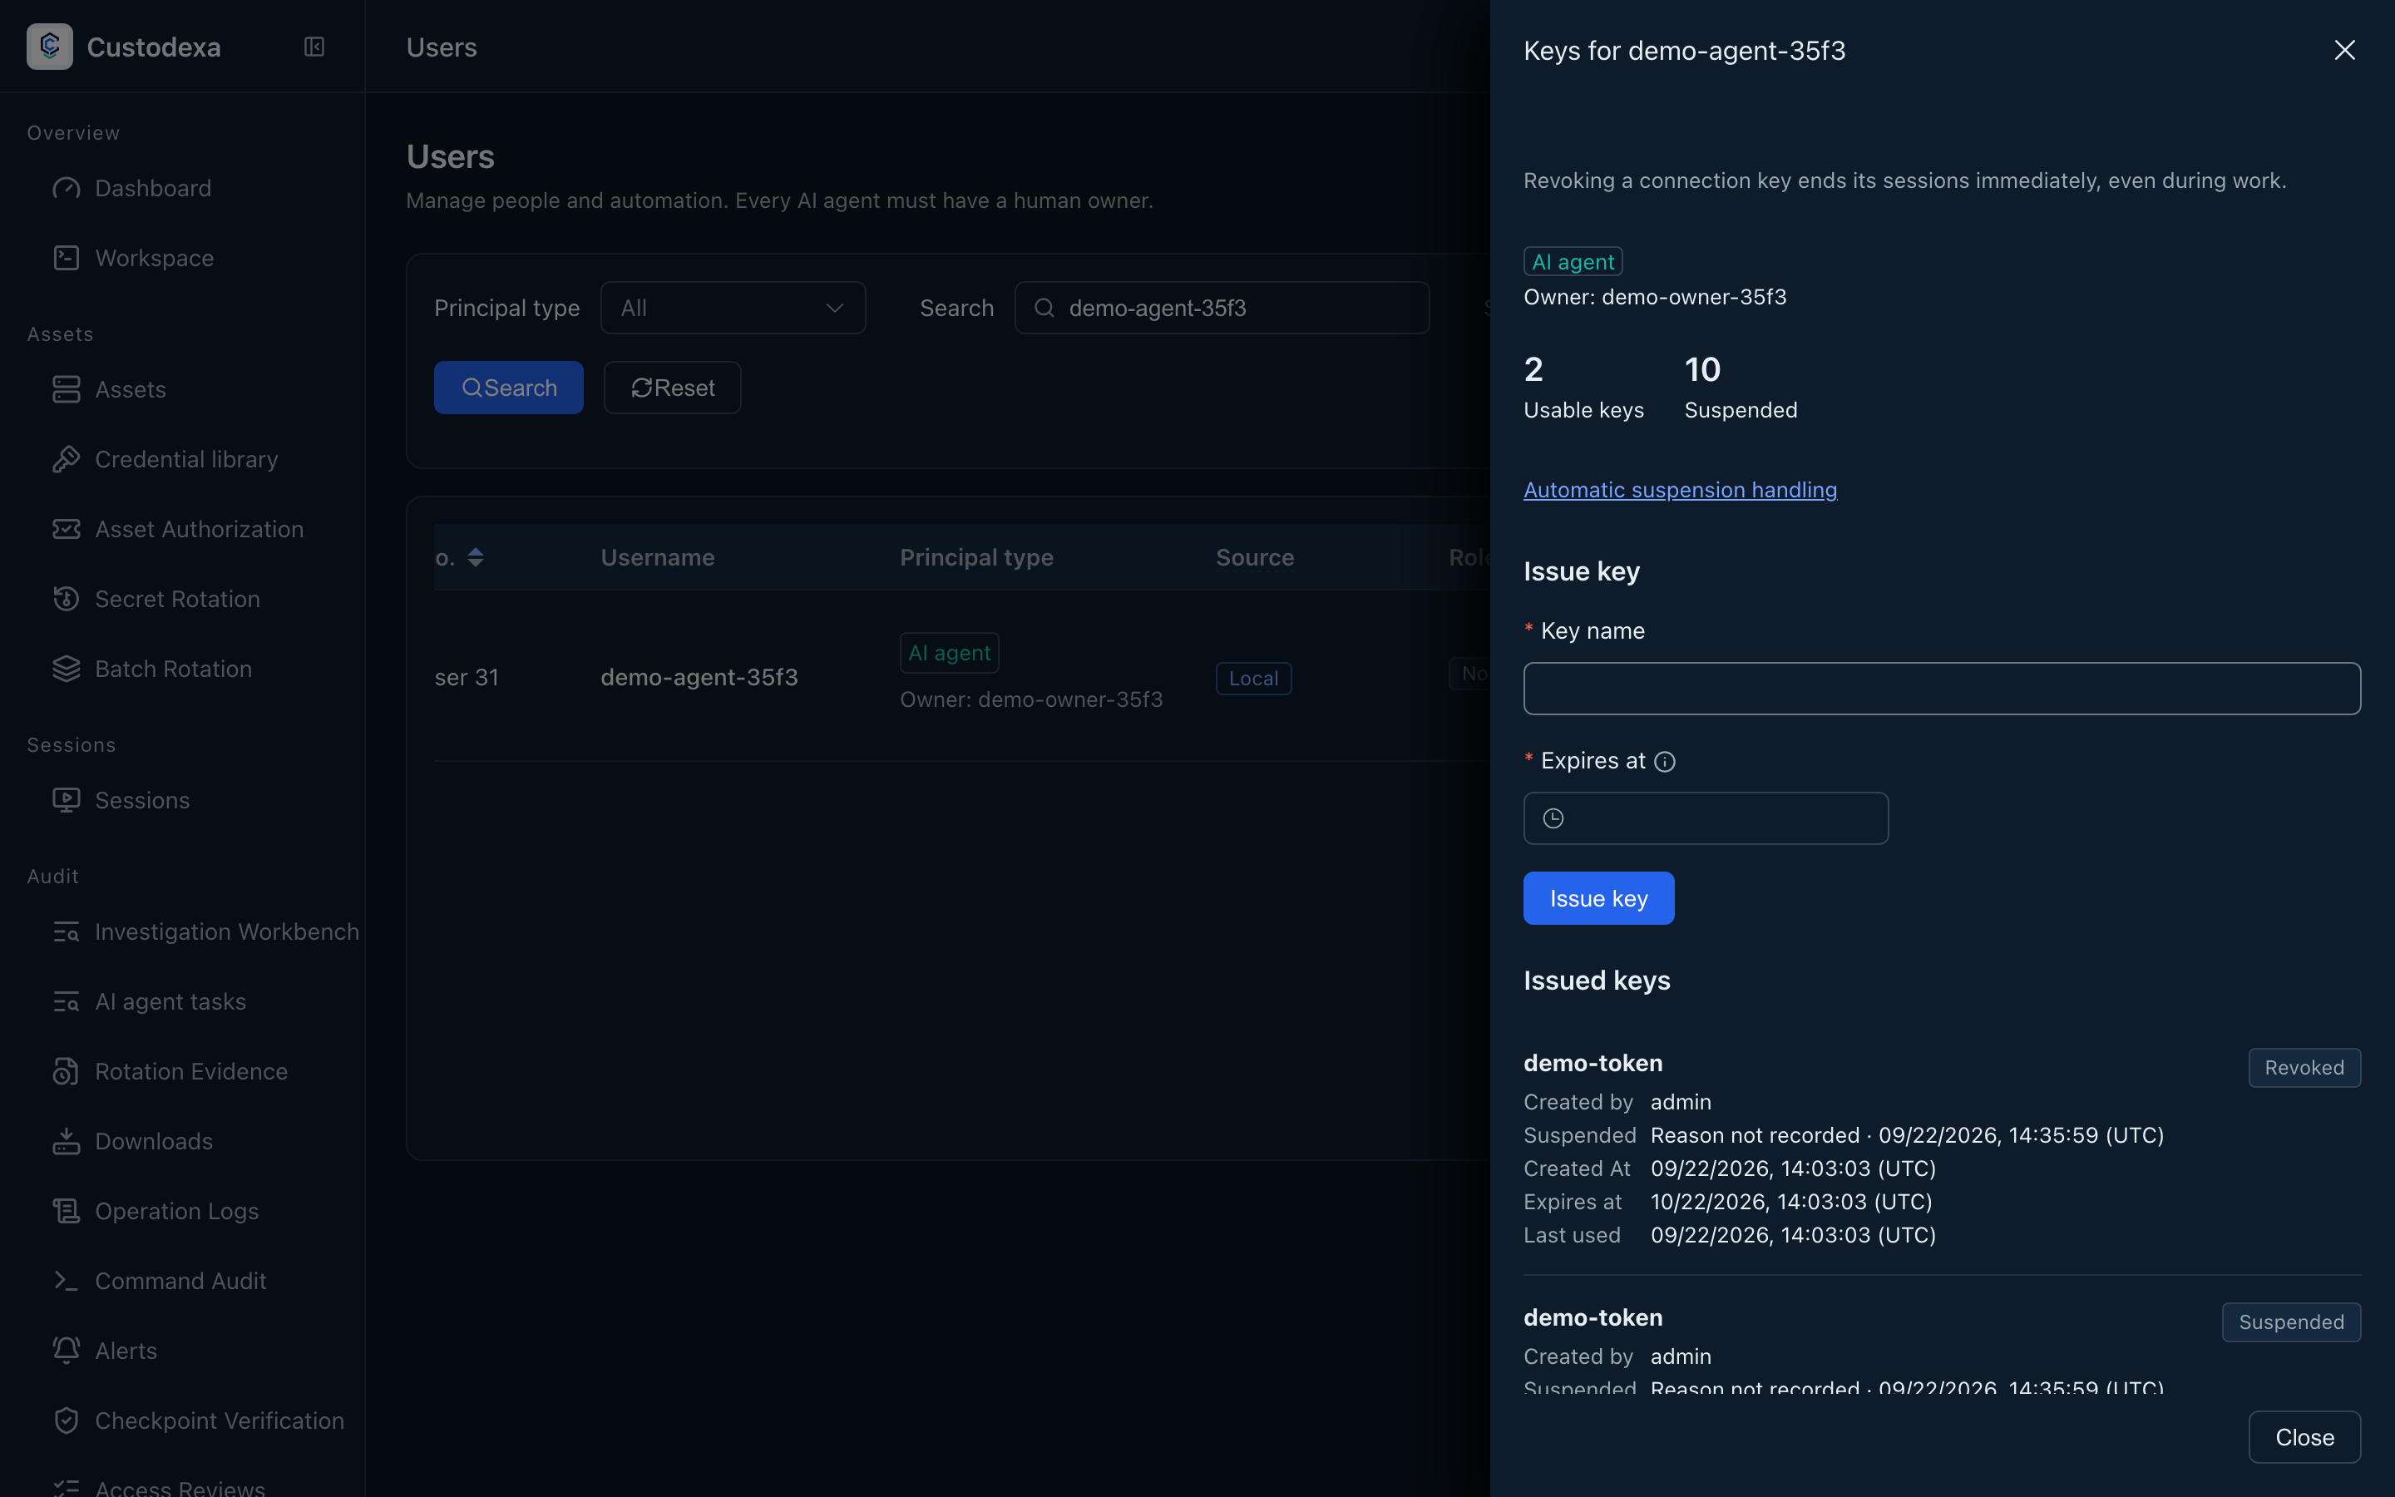The width and height of the screenshot is (2395, 1497).
Task: Open the Expires at date-time picker
Action: tap(1706, 818)
